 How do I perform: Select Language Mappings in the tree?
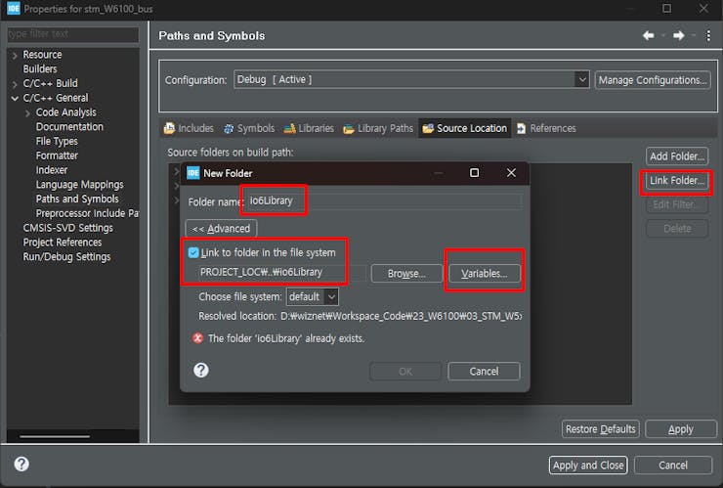pyautogui.click(x=80, y=185)
